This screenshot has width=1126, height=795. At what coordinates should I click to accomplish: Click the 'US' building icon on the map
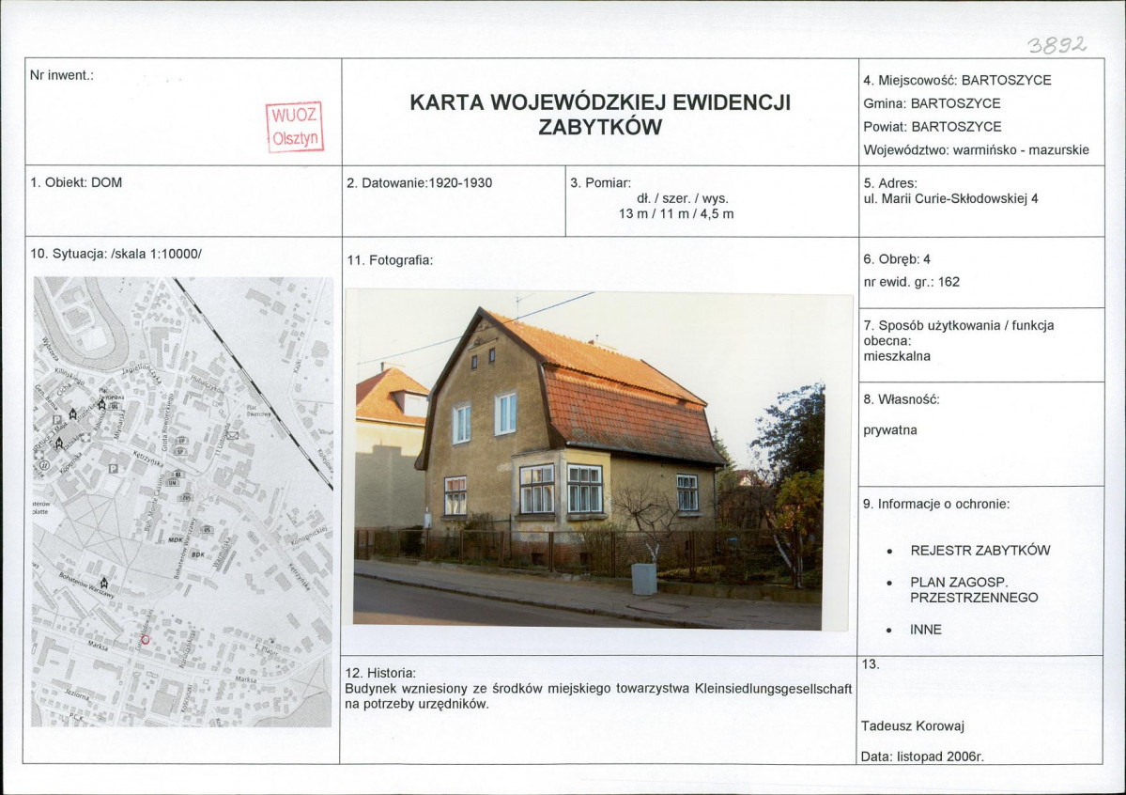tap(208, 530)
